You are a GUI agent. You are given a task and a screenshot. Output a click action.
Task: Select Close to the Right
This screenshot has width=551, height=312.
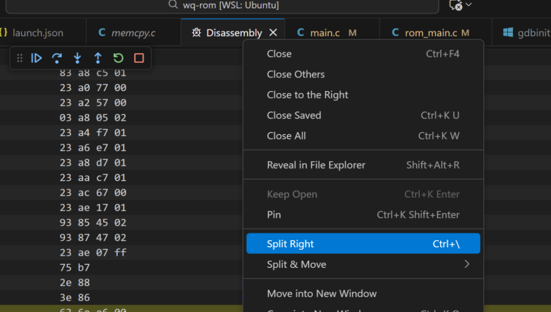363,95
